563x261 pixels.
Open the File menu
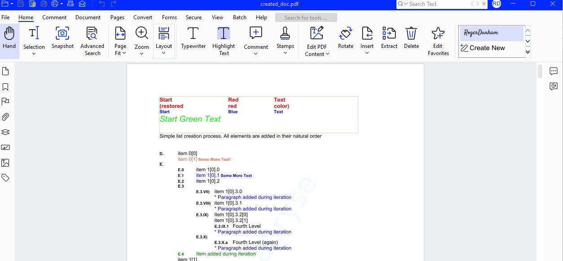coord(5,17)
